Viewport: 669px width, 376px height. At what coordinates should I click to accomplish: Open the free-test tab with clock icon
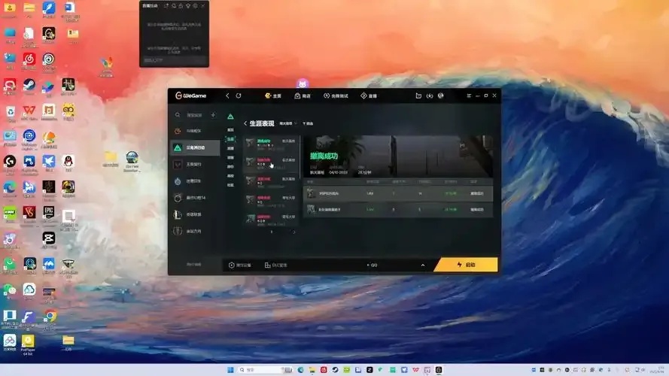click(336, 96)
